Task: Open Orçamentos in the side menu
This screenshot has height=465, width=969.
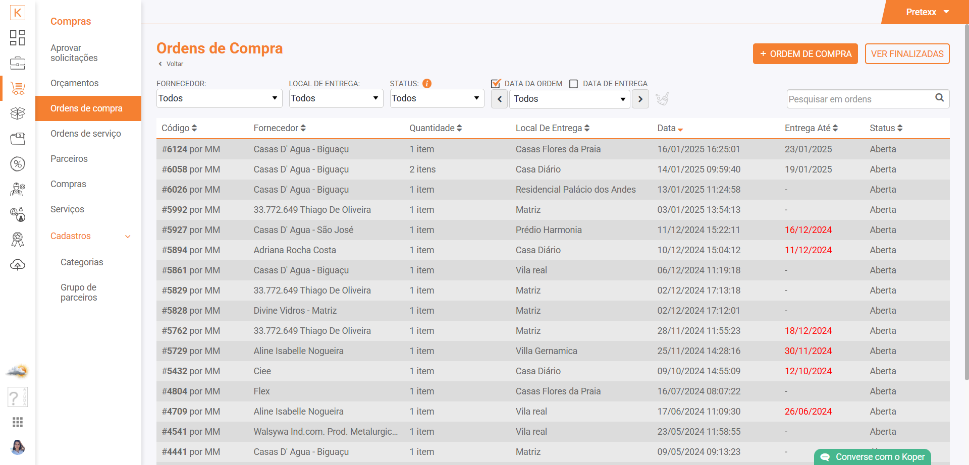Action: 75,83
